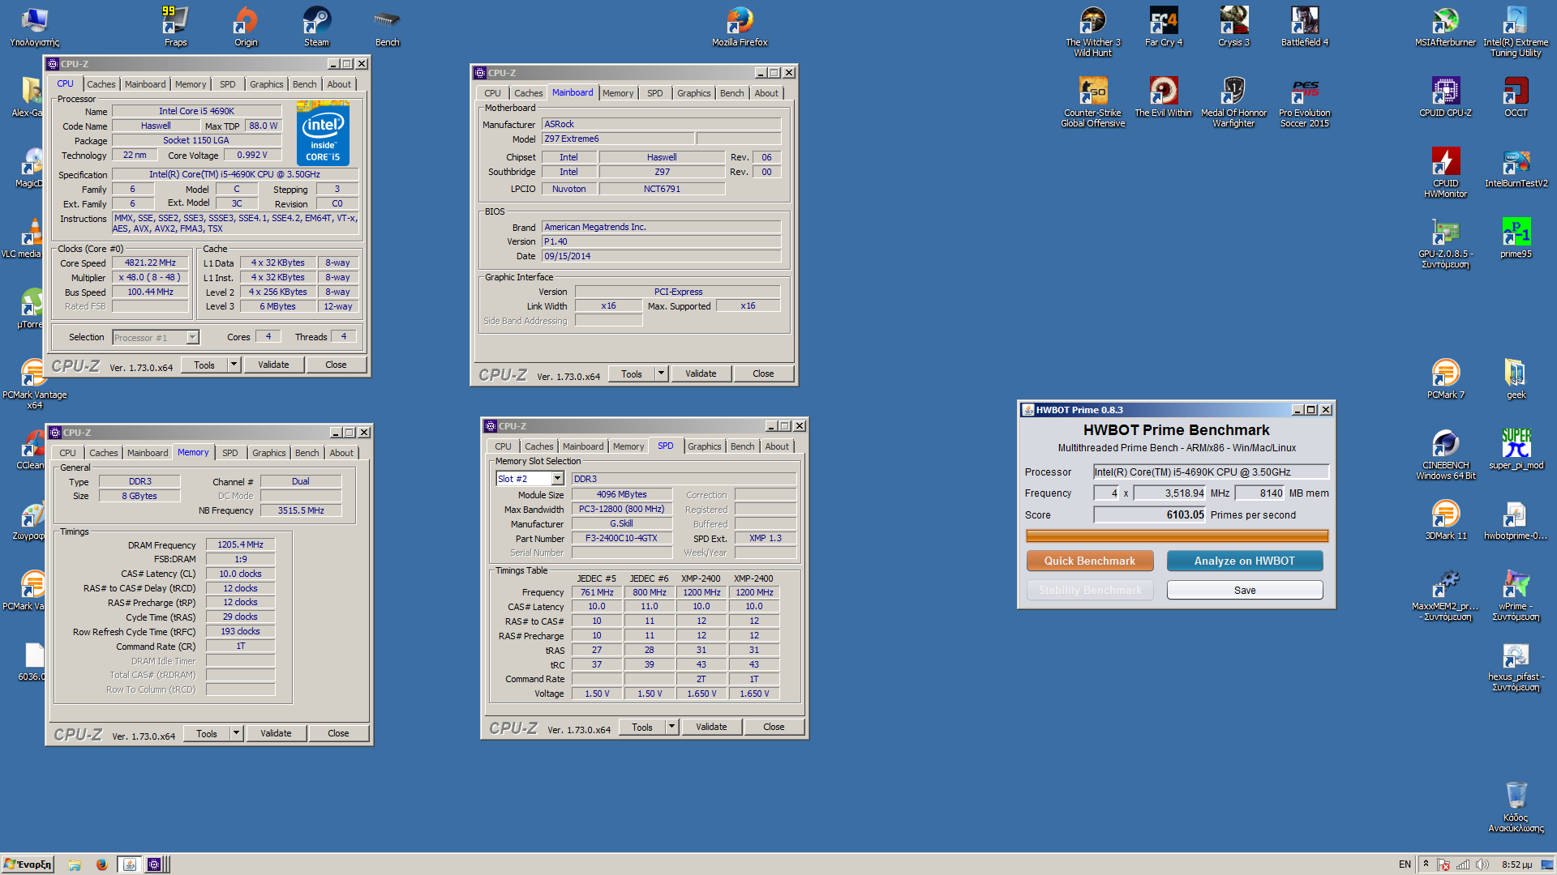
Task: Expand Tools arrow in CPU-Z CPU window
Action: 234,365
